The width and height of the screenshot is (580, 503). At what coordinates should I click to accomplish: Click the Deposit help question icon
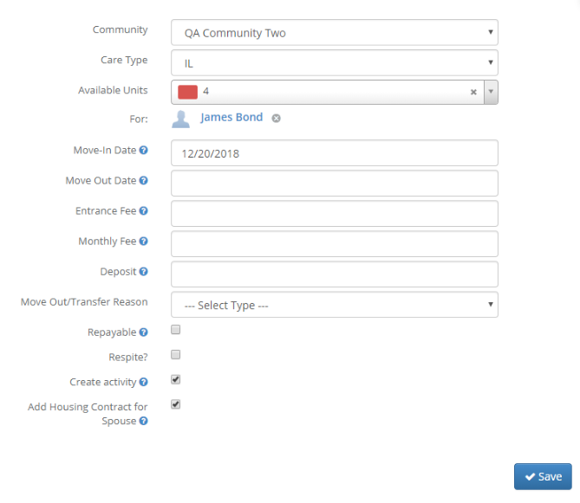click(144, 271)
